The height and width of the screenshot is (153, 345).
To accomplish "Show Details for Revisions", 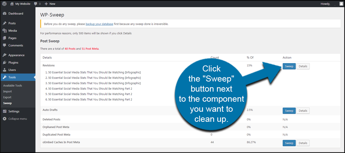I will click(303, 66).
